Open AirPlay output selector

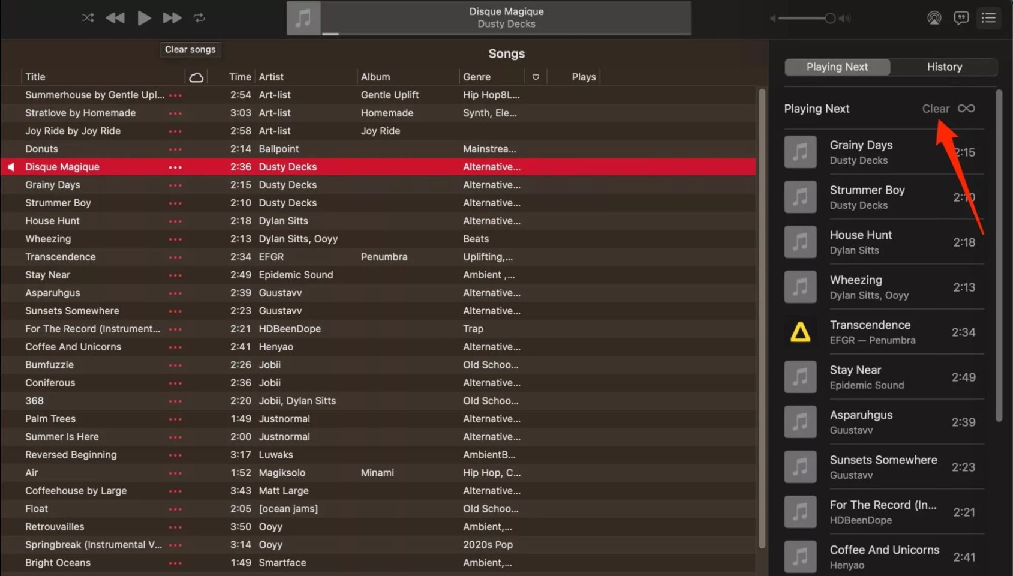coord(934,18)
